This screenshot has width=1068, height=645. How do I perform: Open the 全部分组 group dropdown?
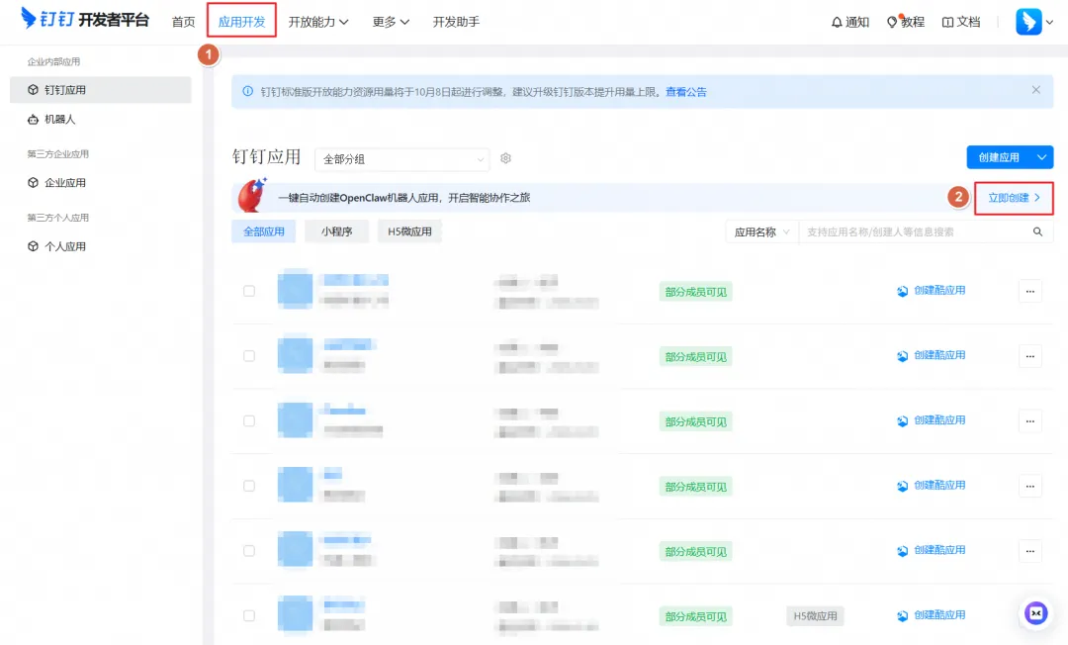click(x=401, y=158)
